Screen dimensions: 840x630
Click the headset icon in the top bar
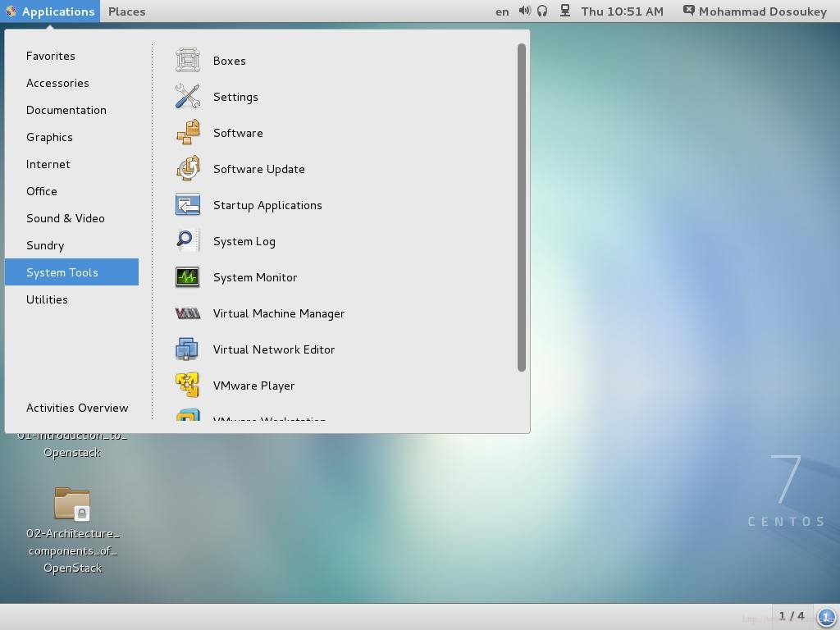click(543, 11)
